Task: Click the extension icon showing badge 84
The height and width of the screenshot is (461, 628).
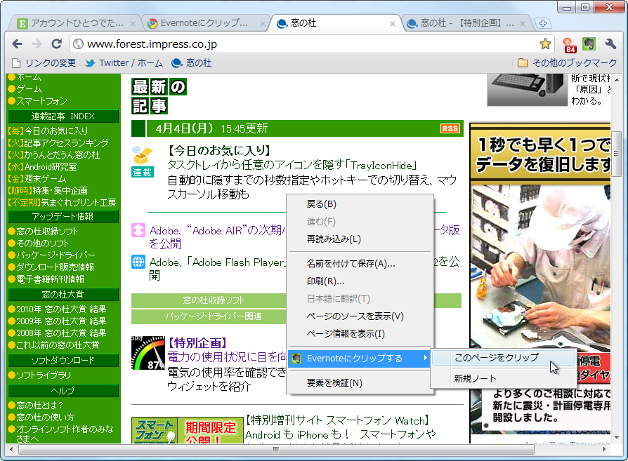Action: point(569,43)
